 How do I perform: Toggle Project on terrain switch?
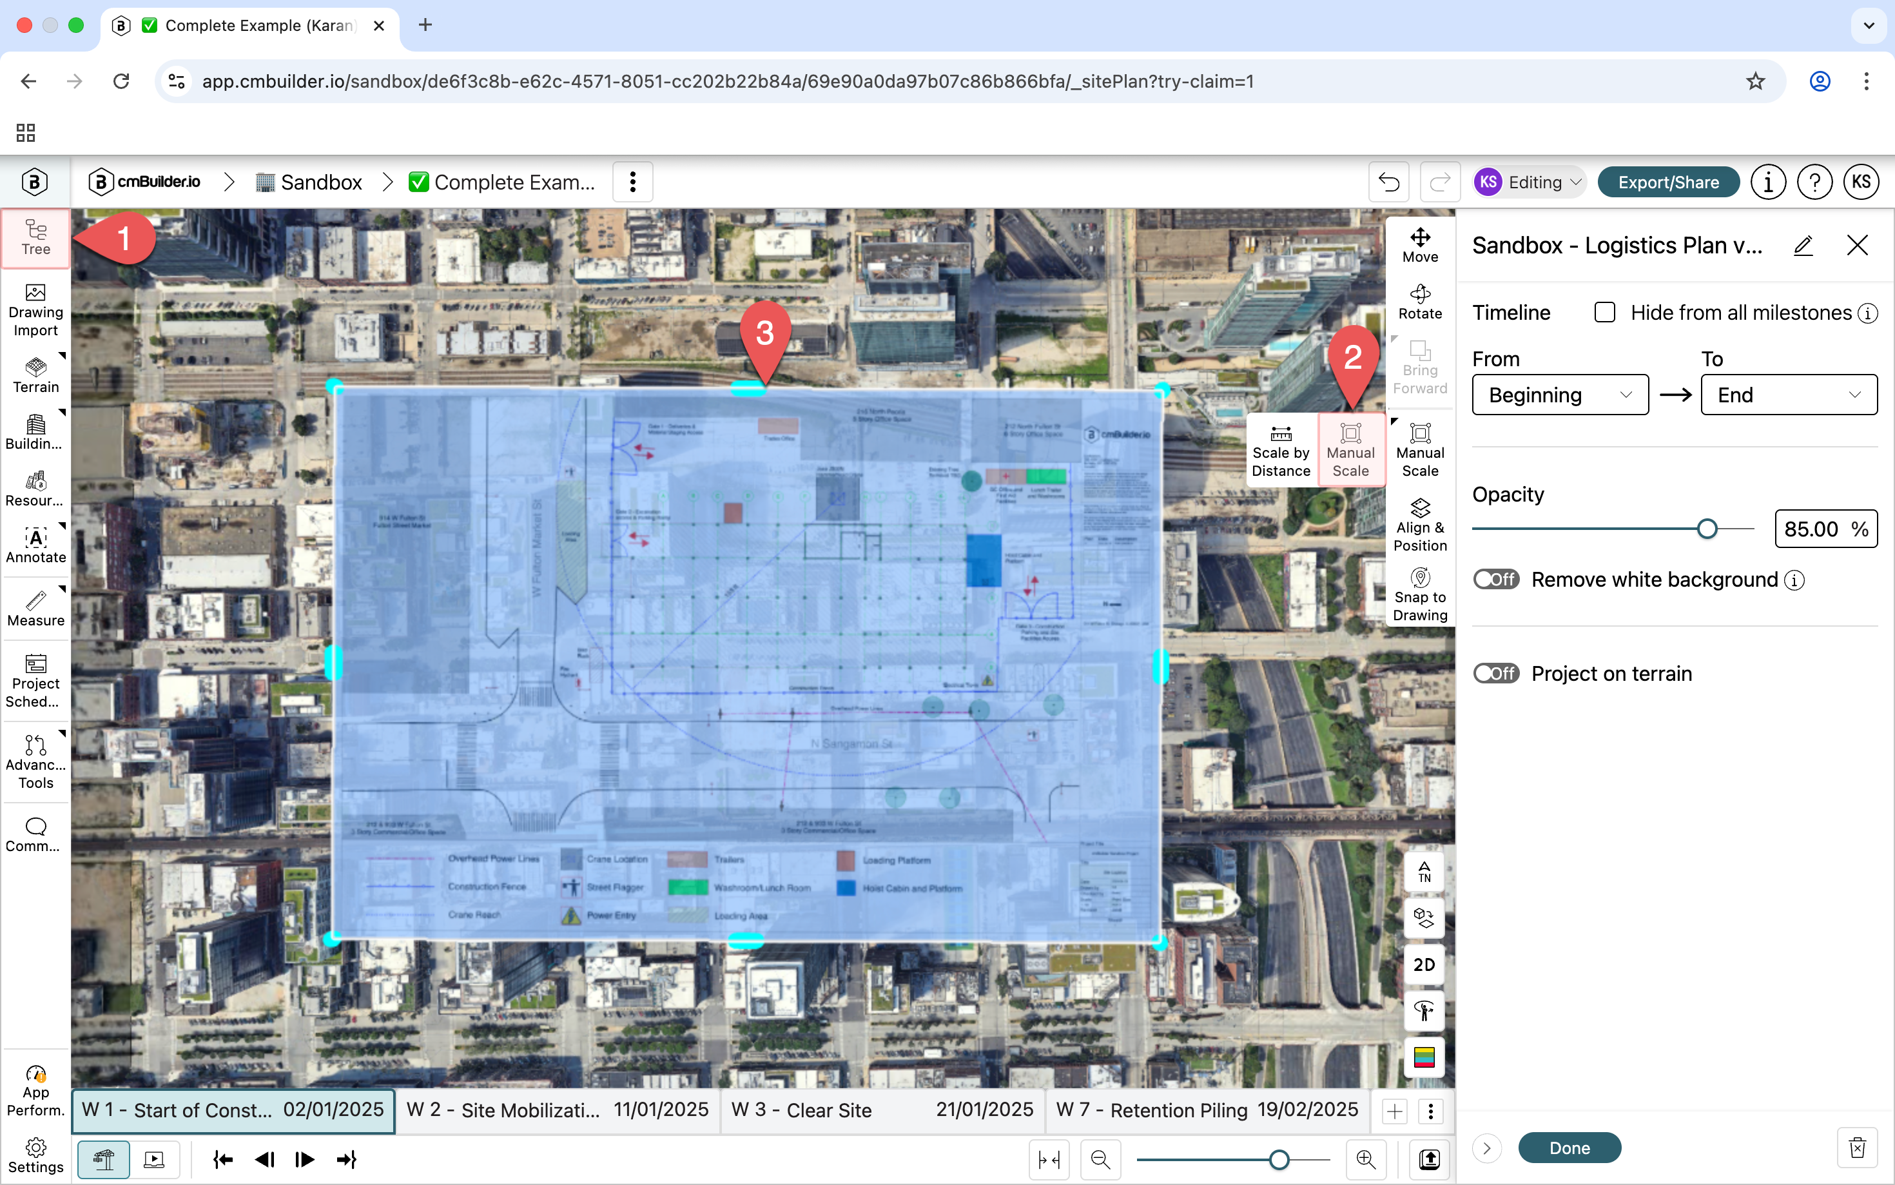(1495, 673)
